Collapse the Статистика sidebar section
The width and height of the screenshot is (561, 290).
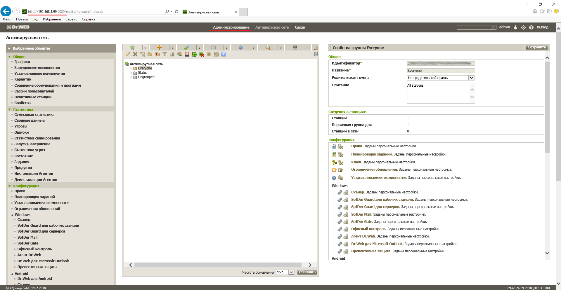pos(10,110)
